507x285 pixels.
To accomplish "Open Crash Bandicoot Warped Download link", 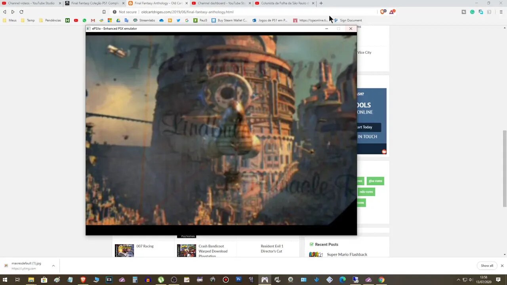I will (x=213, y=251).
